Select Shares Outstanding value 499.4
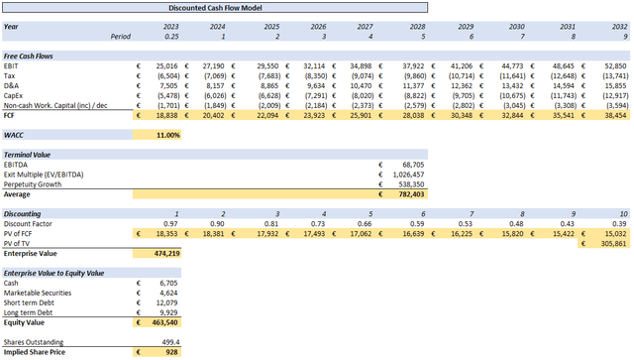The image size is (634, 360). (169, 342)
